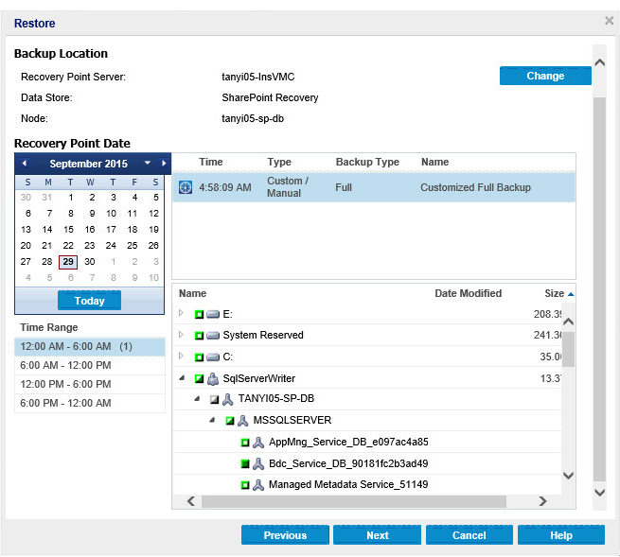The height and width of the screenshot is (557, 620).
Task: Click the TANYI05-SP-DB server icon
Action: pos(228,400)
